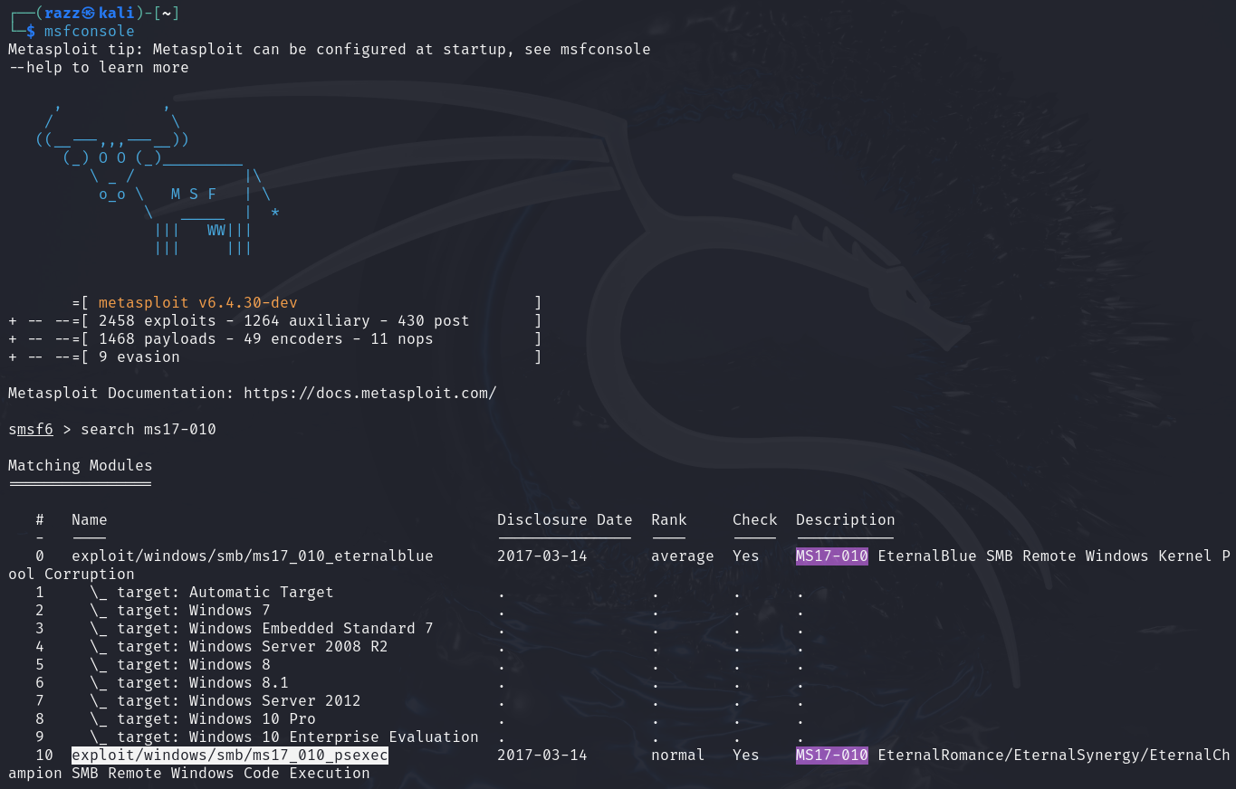
Task: Click the Name column header
Action: pos(89,519)
